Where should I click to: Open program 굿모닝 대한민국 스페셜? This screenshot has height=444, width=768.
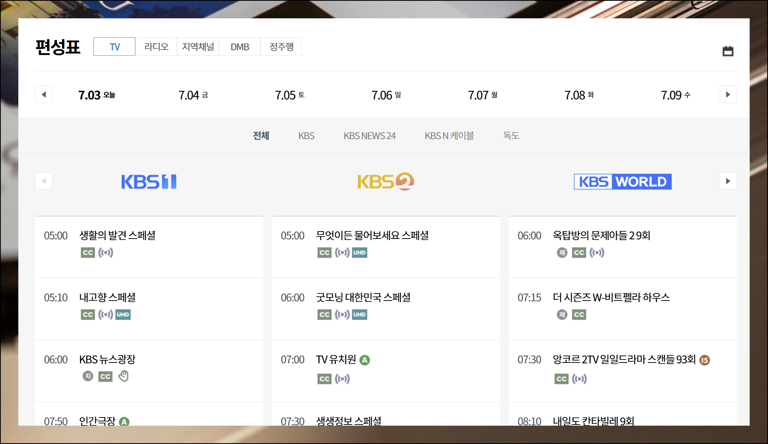coord(363,297)
